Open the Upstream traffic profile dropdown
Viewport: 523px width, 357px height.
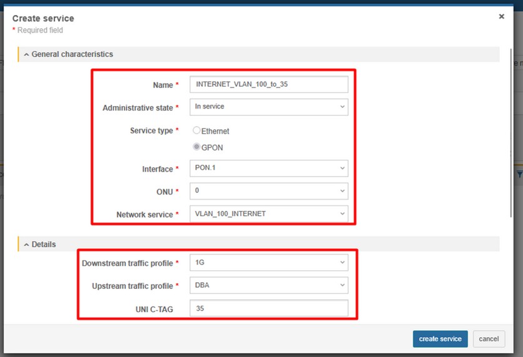click(268, 285)
